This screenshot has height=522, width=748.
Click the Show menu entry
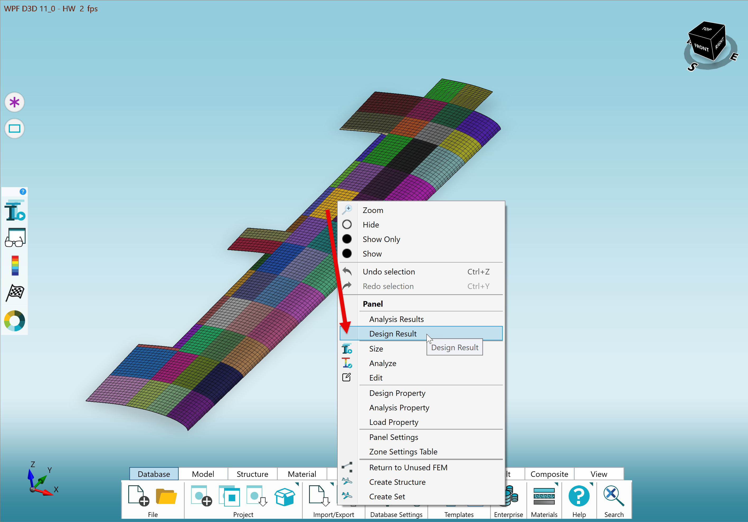coord(421,254)
